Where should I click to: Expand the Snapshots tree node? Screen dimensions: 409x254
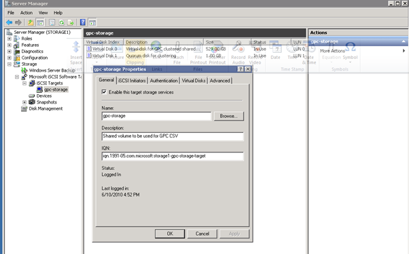(x=24, y=102)
